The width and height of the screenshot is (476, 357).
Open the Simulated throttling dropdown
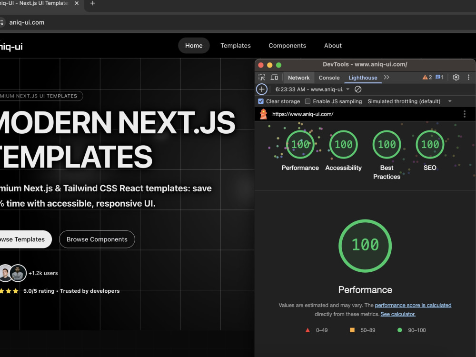point(409,101)
